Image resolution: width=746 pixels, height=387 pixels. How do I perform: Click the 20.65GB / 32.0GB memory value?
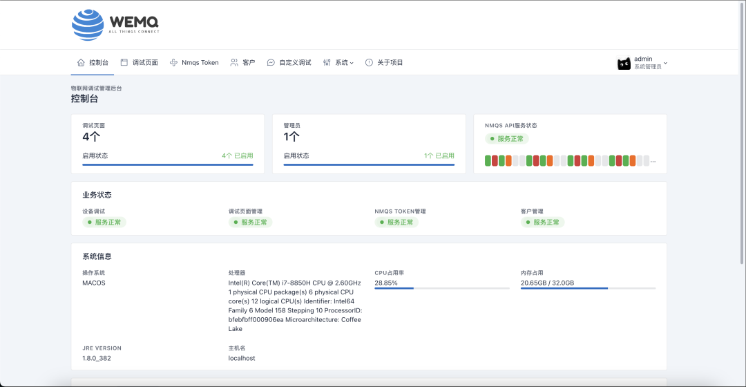pos(547,283)
